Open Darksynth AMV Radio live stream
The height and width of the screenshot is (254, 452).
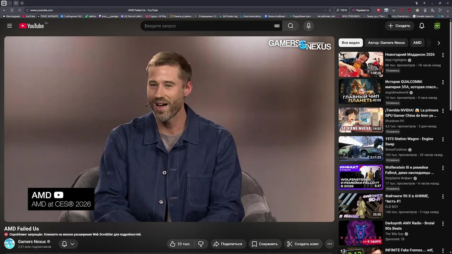click(361, 233)
